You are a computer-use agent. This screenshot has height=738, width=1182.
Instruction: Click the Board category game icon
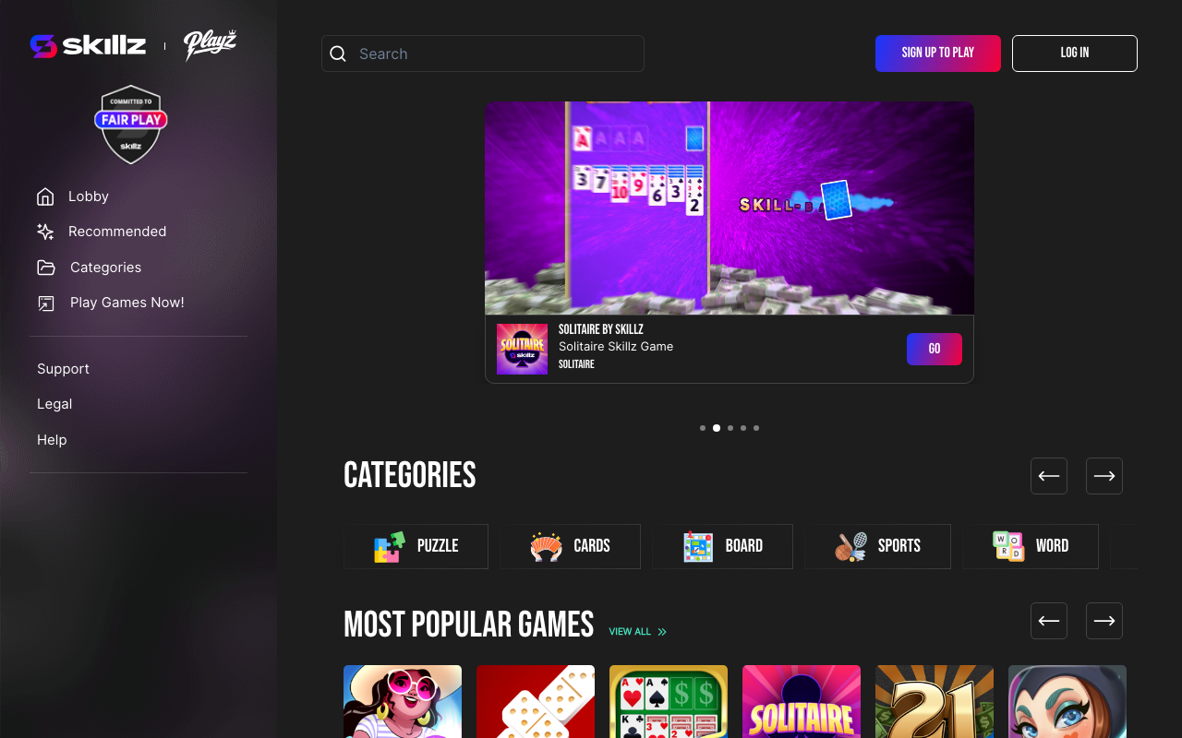point(698,546)
